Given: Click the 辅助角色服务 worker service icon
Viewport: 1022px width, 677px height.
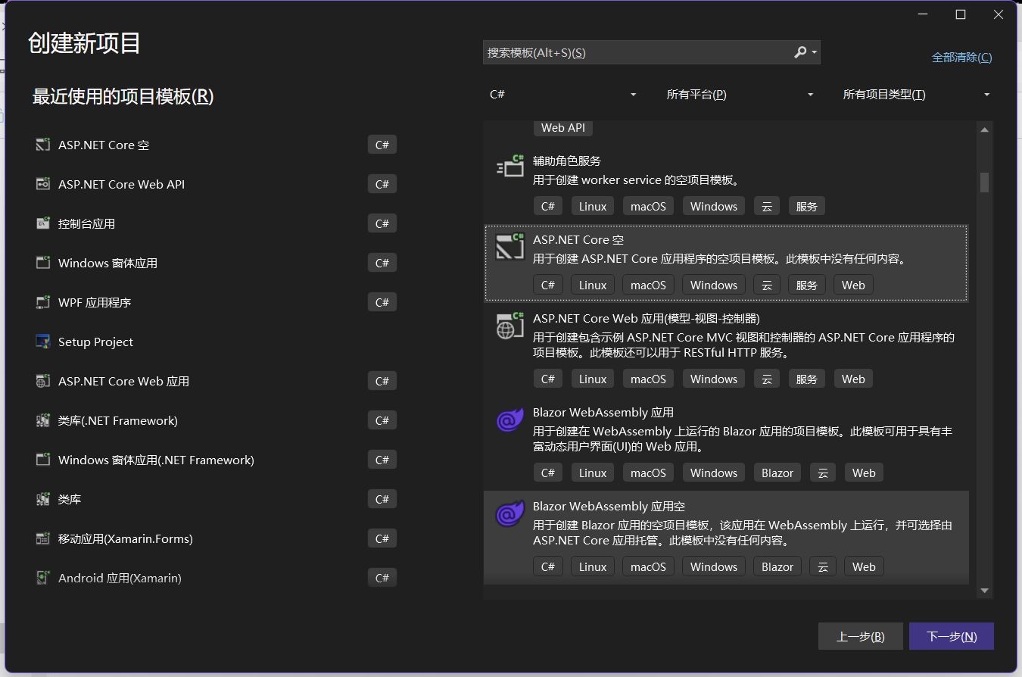Looking at the screenshot, I should (510, 166).
